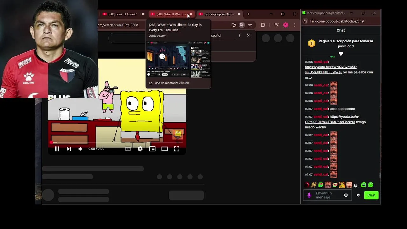Click the Chat header title

(341, 30)
